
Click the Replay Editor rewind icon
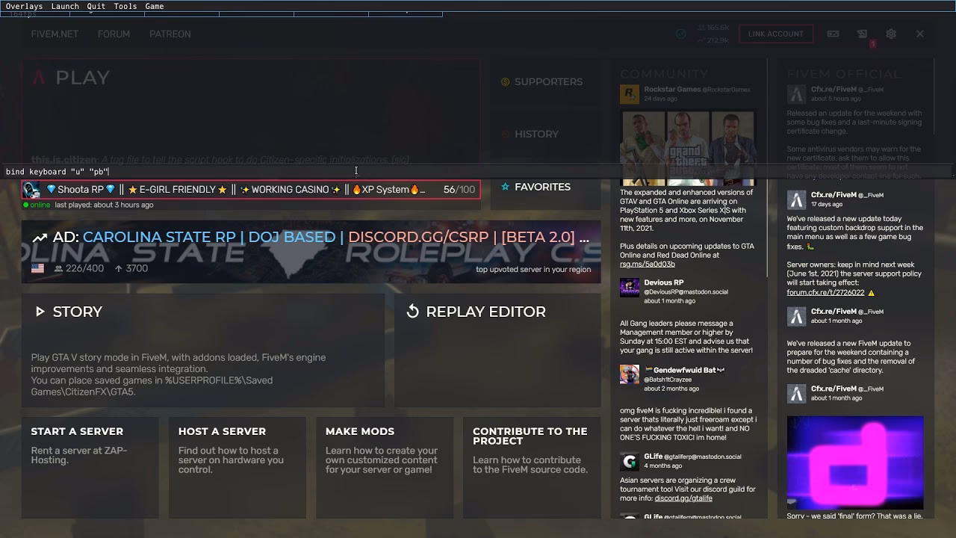pyautogui.click(x=412, y=312)
